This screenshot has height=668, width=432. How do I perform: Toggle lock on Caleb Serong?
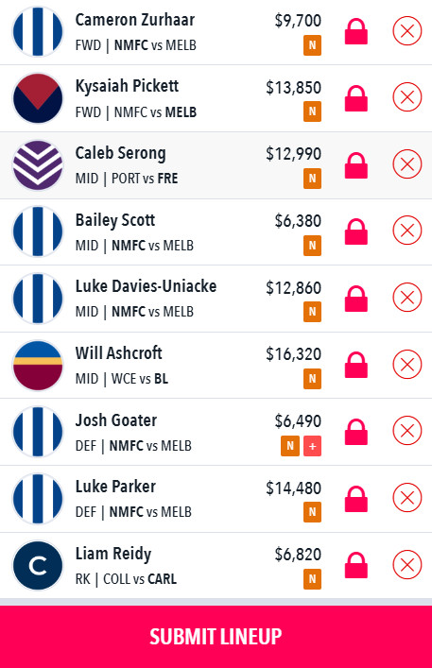(355, 165)
